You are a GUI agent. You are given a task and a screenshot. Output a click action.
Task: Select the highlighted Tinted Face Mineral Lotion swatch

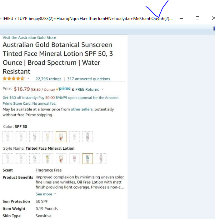87,159
